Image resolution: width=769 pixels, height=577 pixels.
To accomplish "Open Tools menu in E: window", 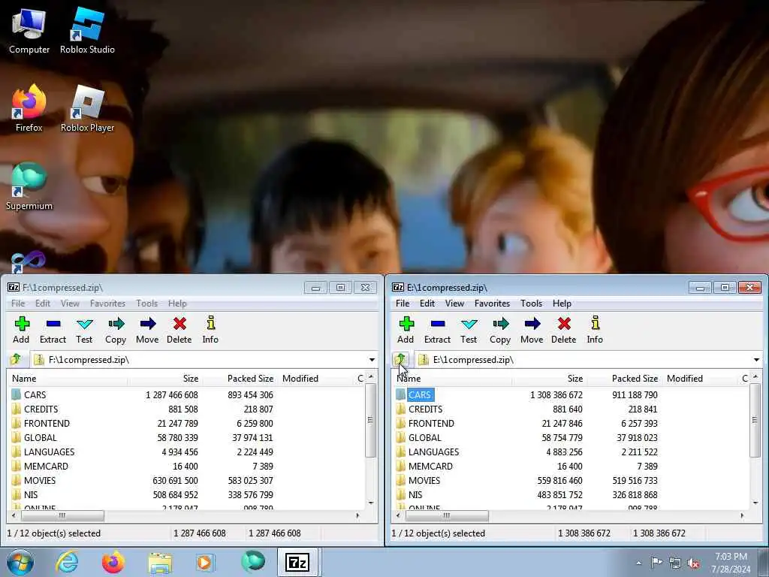I will point(531,304).
